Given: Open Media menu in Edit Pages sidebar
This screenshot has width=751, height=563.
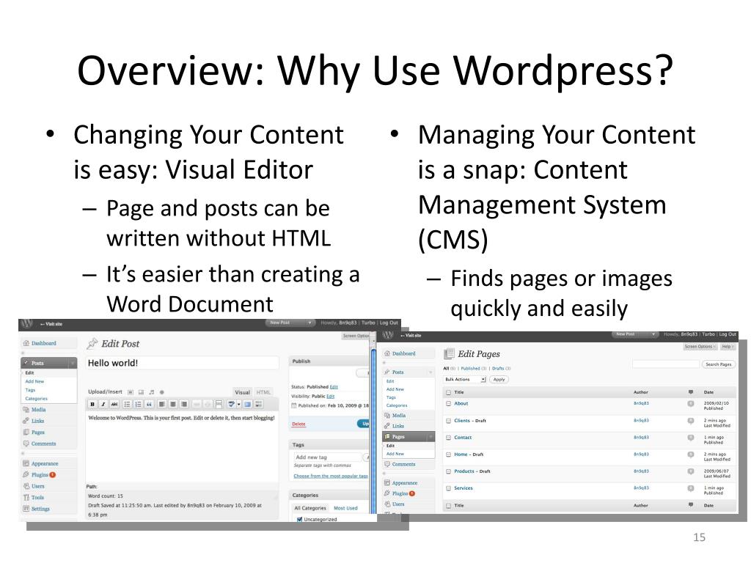Looking at the screenshot, I should 398,416.
